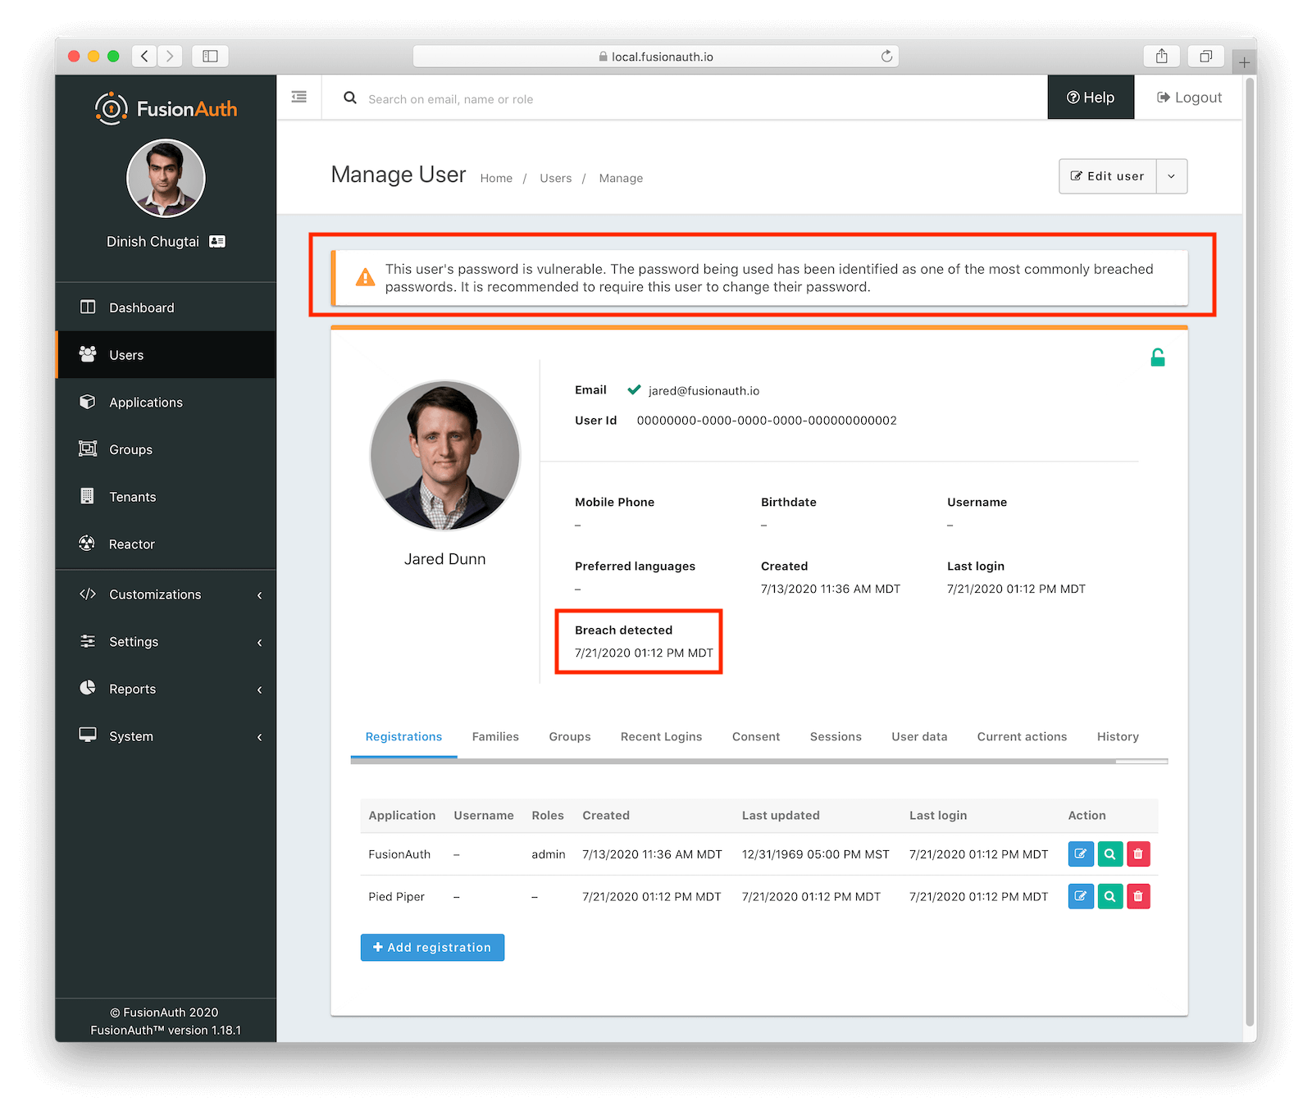Delete the Pied Piper registration
This screenshot has width=1312, height=1115.
(1138, 896)
